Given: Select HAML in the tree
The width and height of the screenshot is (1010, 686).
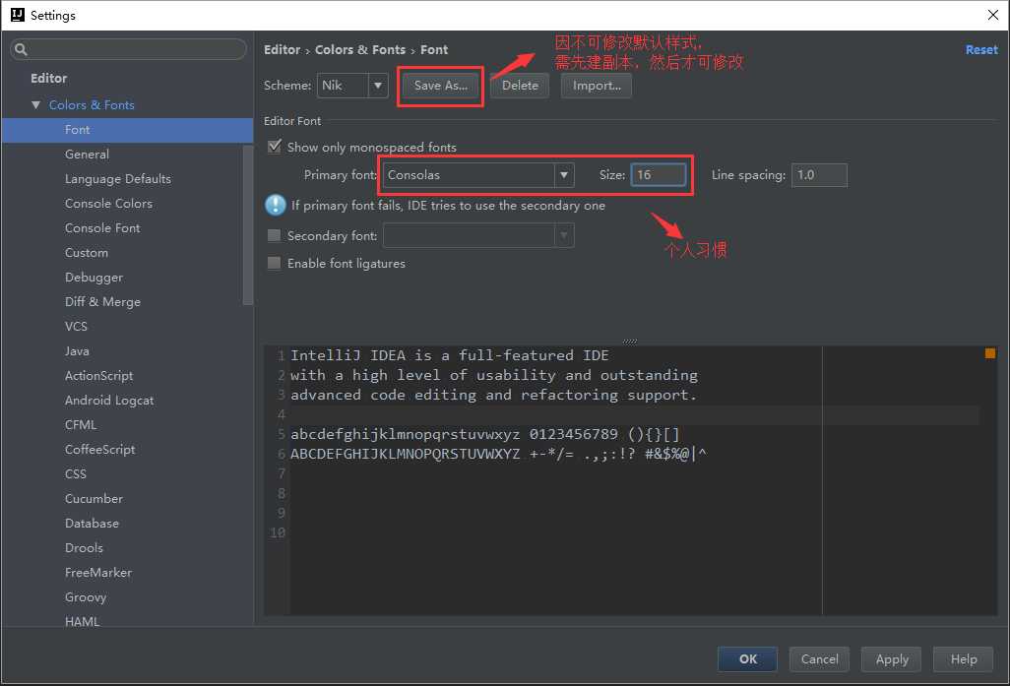Looking at the screenshot, I should tap(82, 621).
